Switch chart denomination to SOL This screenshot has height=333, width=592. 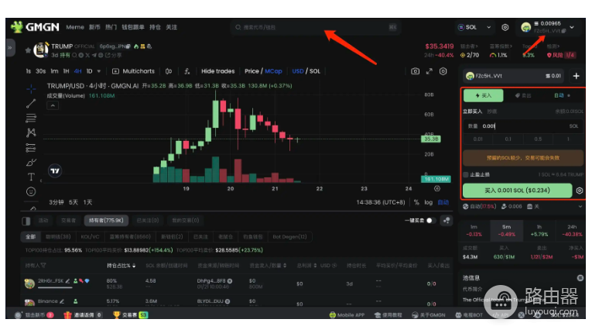coord(315,71)
